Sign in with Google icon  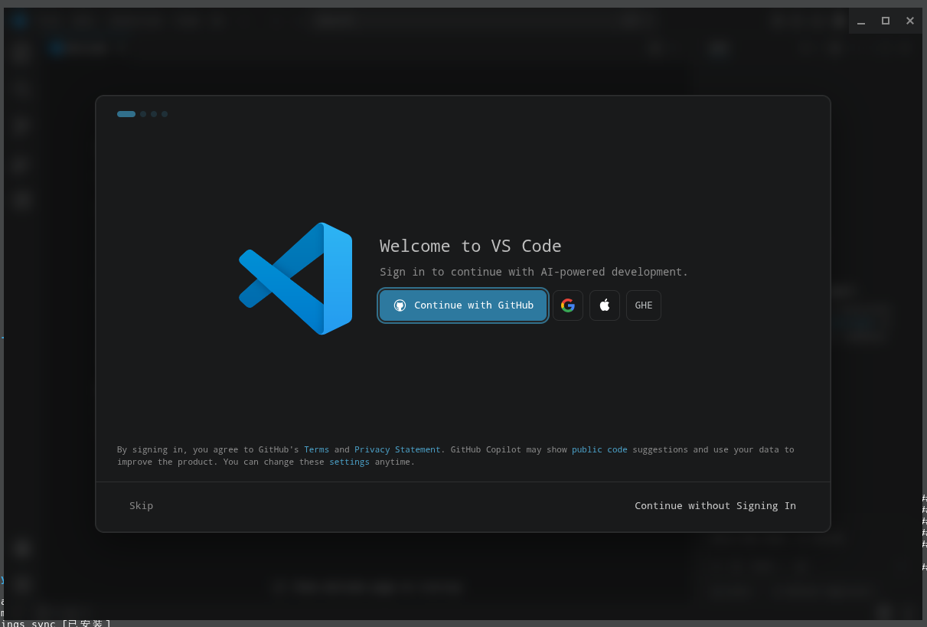[x=568, y=305]
